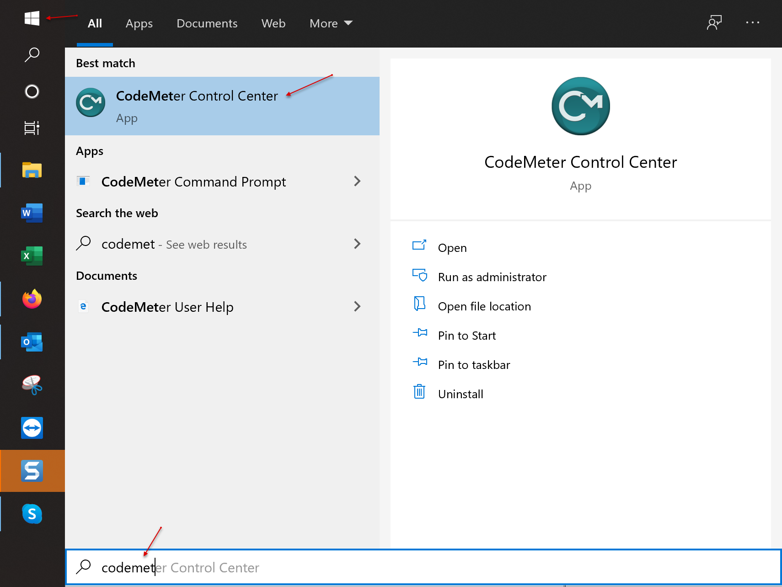The width and height of the screenshot is (782, 587).
Task: Launch File Explorer from the sidebar
Action: (32, 170)
